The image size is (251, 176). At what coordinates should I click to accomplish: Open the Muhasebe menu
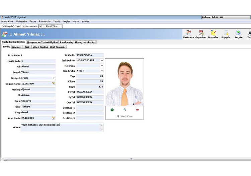pyautogui.click(x=21, y=21)
